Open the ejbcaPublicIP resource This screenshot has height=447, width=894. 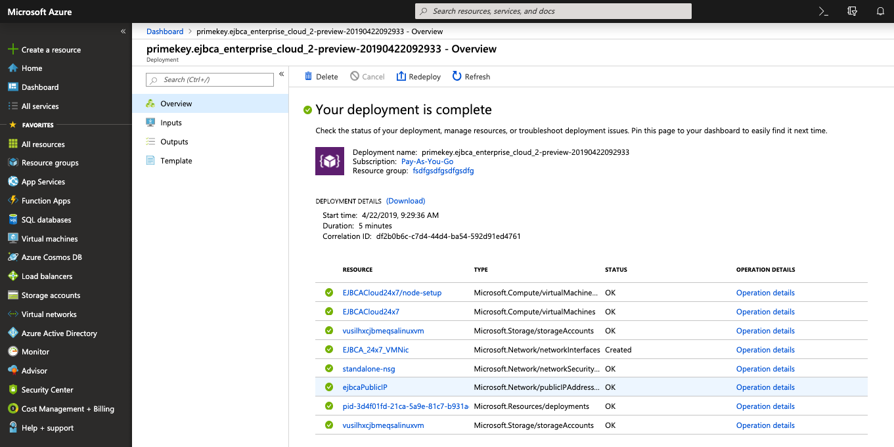click(x=365, y=387)
